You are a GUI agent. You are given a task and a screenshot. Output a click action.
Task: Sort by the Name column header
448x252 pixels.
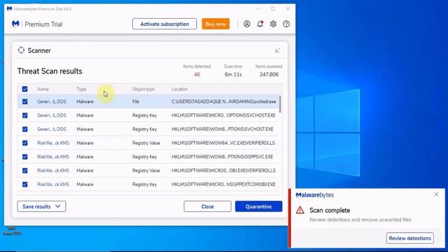point(43,89)
